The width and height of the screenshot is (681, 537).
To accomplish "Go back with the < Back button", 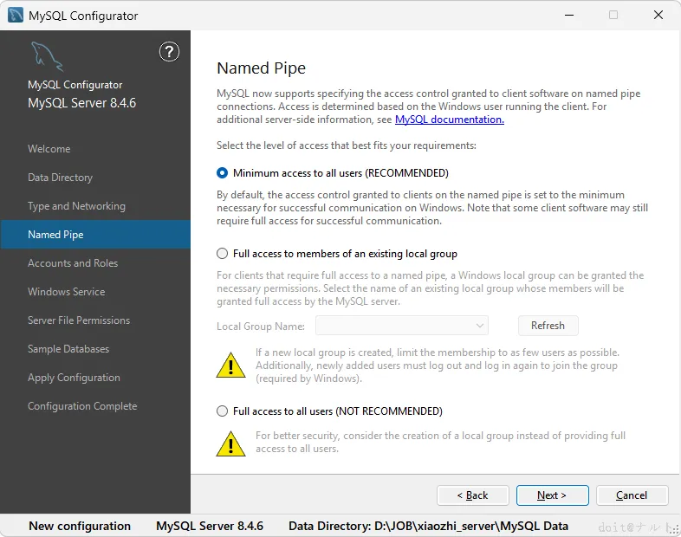I will [x=472, y=495].
